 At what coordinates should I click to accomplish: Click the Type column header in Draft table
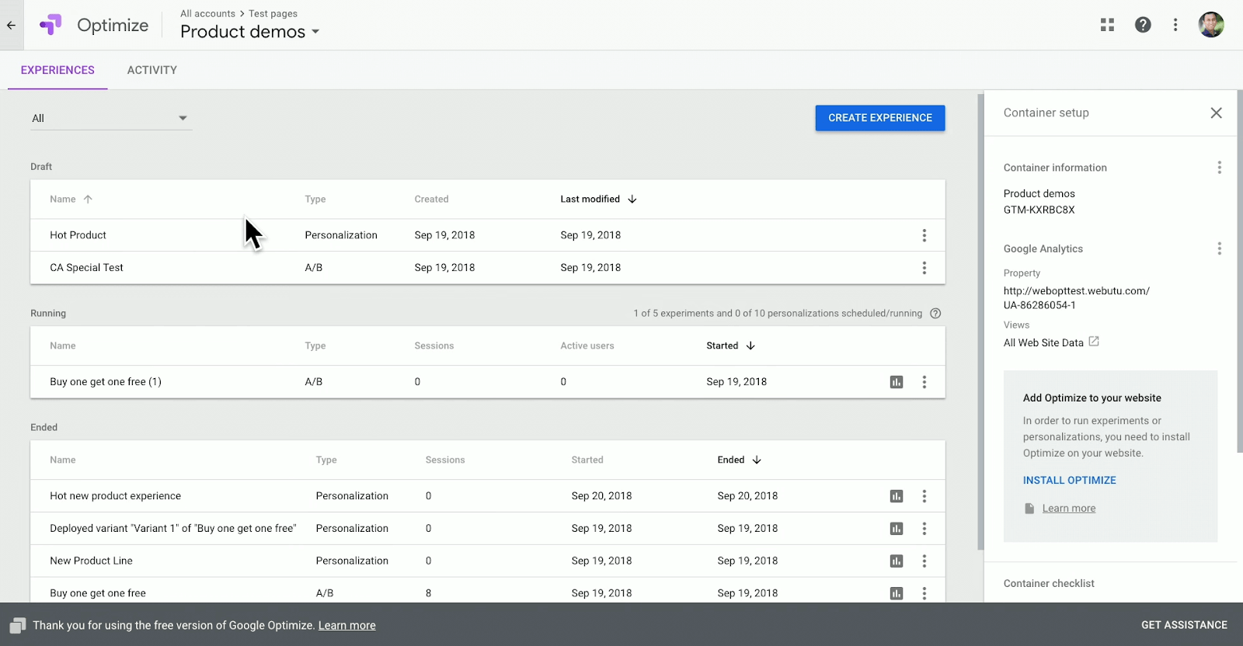pyautogui.click(x=315, y=200)
